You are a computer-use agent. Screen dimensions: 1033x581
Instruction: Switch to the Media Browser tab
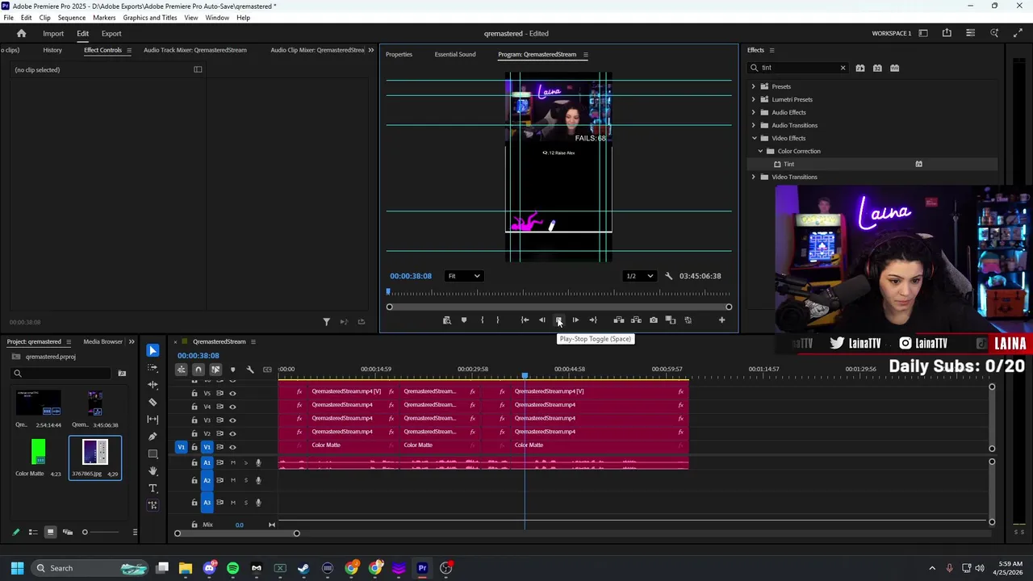[102, 341]
